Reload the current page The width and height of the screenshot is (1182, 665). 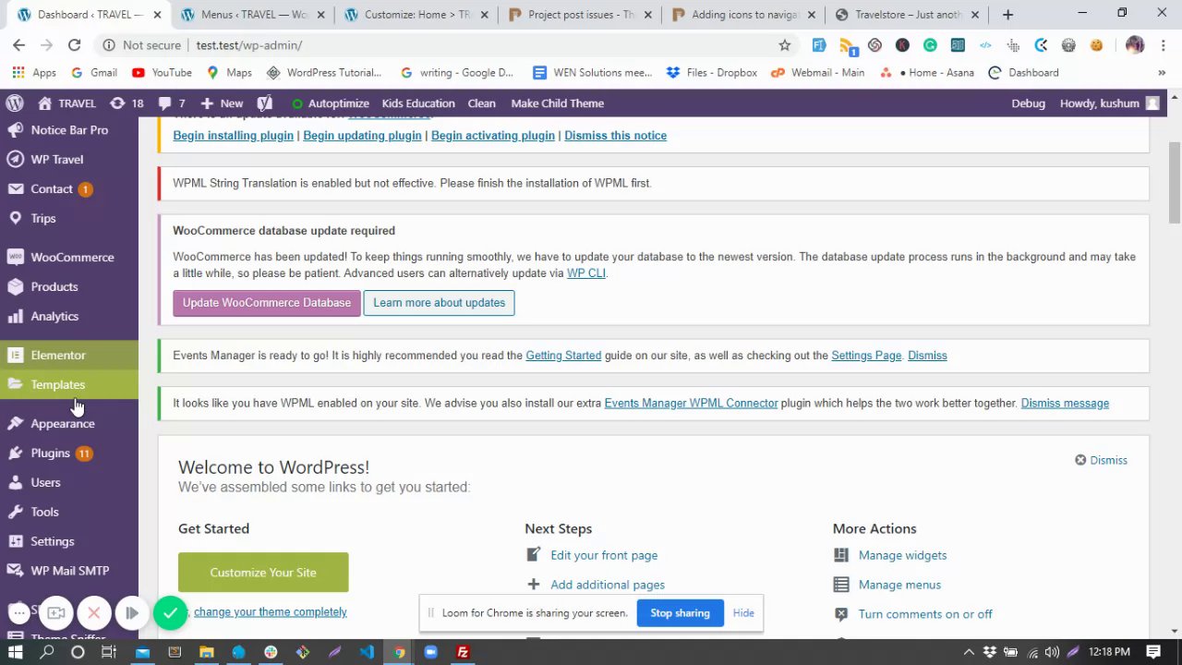point(74,44)
